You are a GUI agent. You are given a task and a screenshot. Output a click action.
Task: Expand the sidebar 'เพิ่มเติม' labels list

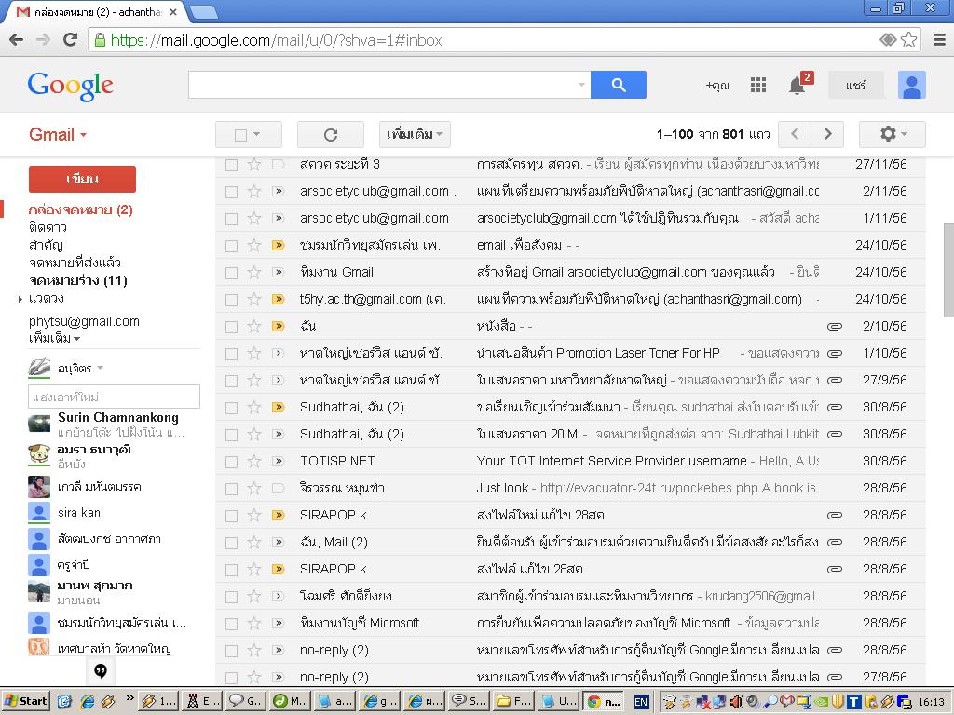(x=54, y=339)
